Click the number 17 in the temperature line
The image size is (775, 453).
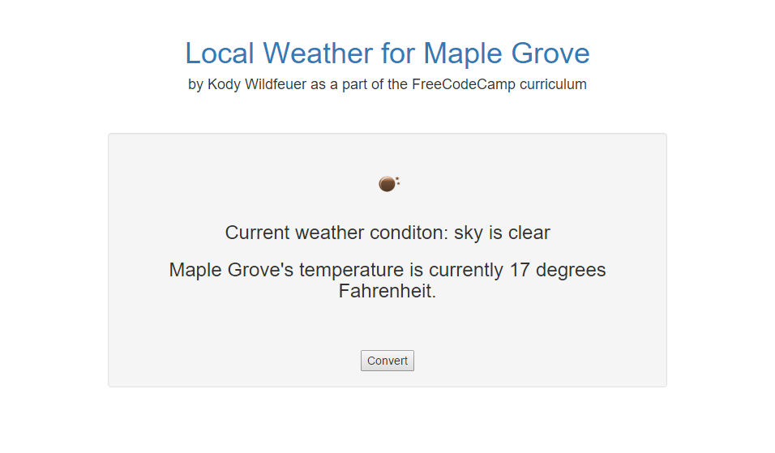tap(520, 271)
